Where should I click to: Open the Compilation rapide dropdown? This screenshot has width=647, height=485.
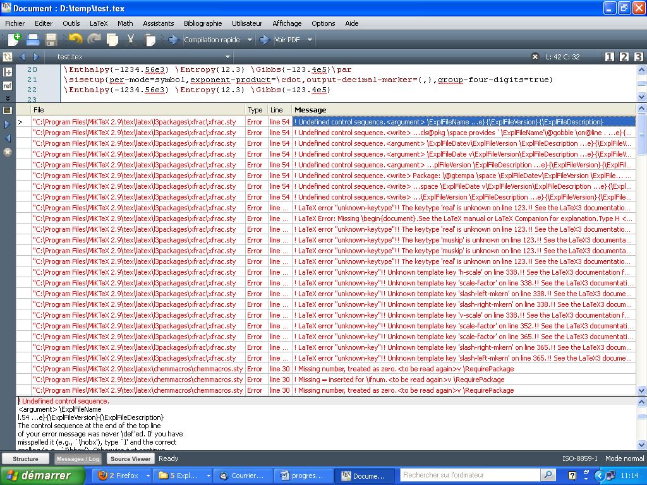pyautogui.click(x=250, y=40)
